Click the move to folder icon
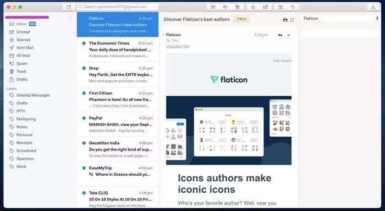The height and width of the screenshot is (211, 385). [280, 7]
